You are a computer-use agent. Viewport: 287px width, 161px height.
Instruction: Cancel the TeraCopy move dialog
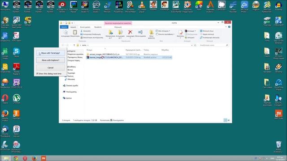tap(51, 68)
